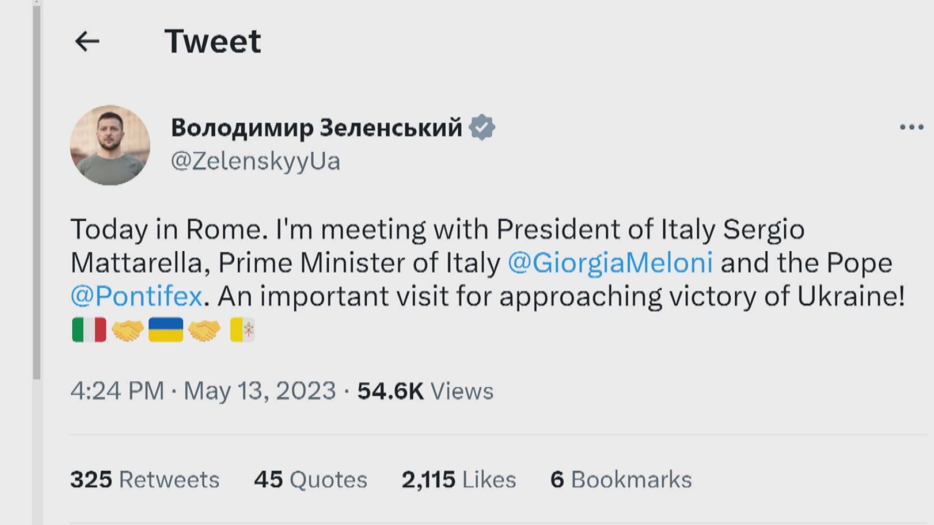Click the back arrow icon
Viewport: 934px width, 525px height.
pos(87,41)
